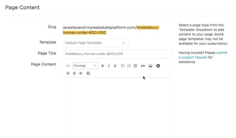Viewport: 236px width, 138px height.
Task: Insert a hyperlink
Action: [143, 66]
